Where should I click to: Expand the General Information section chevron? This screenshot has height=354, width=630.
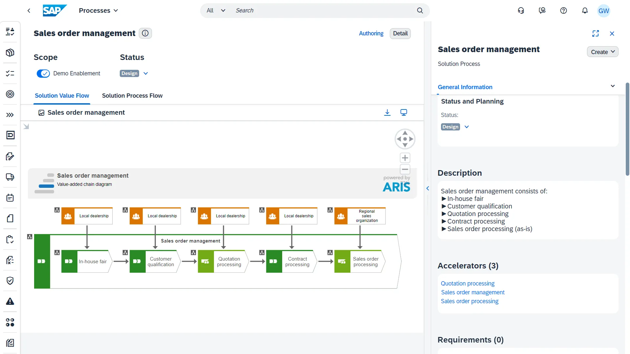[x=613, y=86]
